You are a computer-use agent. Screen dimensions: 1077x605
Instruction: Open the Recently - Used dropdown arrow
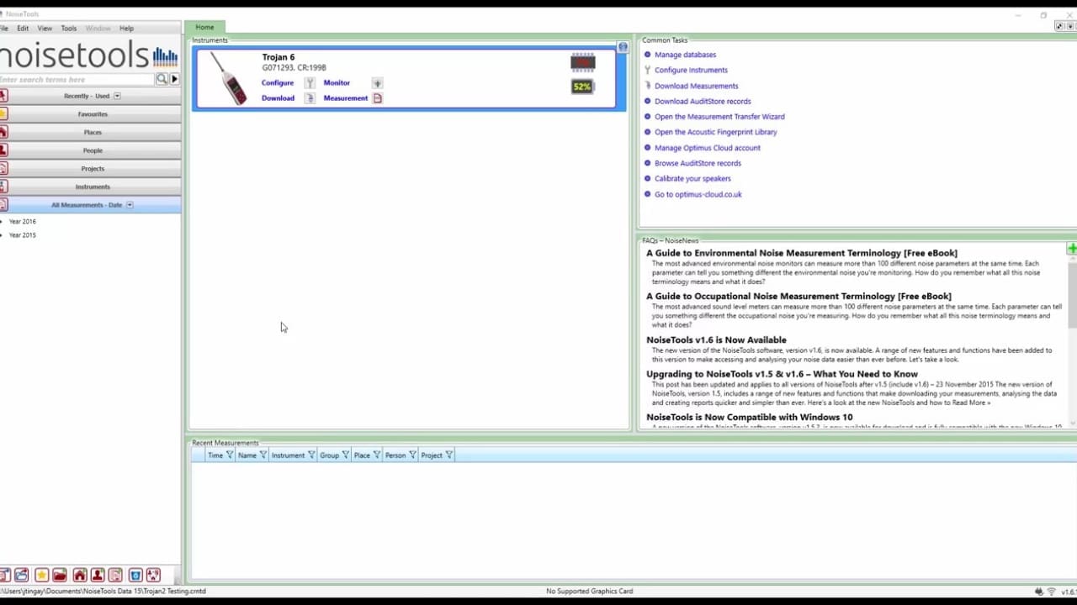(x=117, y=96)
